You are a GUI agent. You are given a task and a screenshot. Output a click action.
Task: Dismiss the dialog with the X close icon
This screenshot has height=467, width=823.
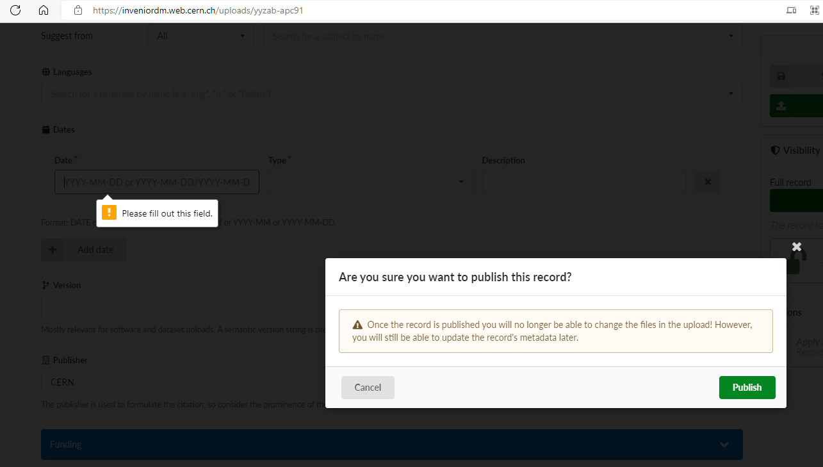click(x=796, y=246)
